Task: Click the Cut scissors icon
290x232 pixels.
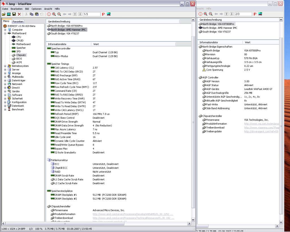Action: (x=26, y=14)
